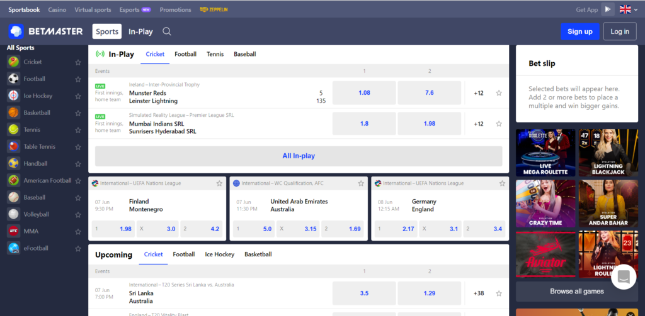Open Virtual sports in top menu

coord(93,9)
